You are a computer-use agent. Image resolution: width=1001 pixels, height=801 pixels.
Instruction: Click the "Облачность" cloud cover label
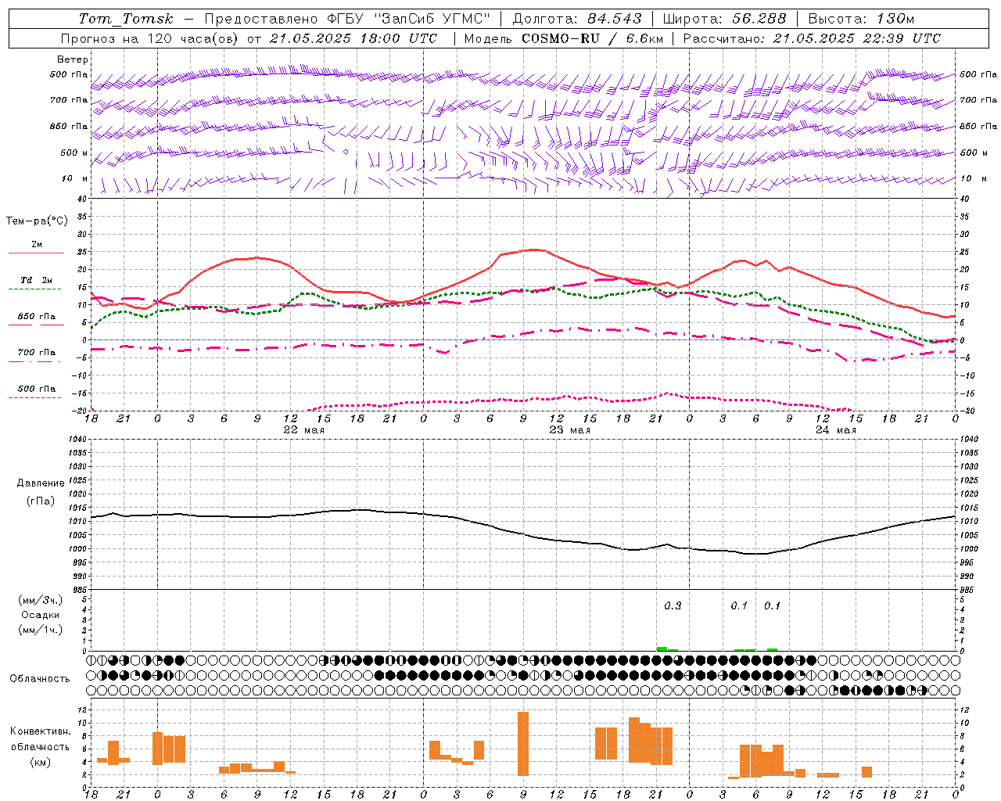(40, 678)
